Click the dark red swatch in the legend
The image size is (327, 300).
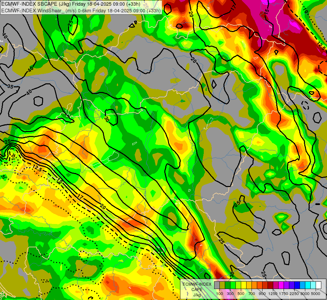(x=270, y=285)
